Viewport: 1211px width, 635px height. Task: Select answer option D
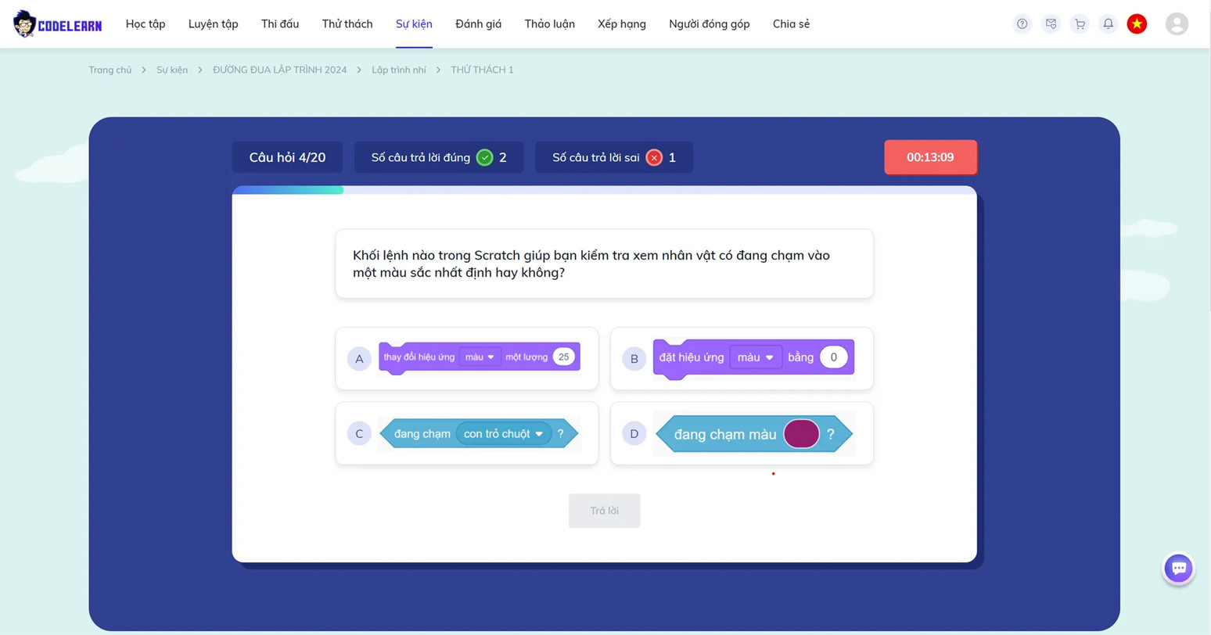coord(742,433)
